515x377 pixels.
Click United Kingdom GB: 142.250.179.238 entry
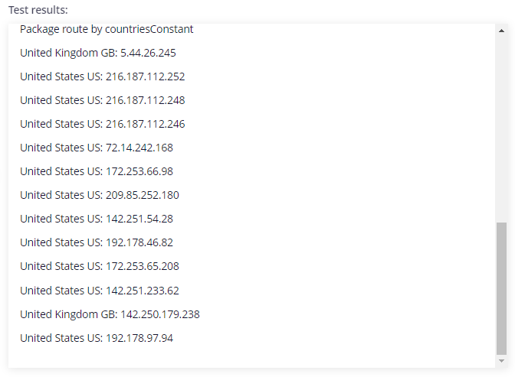110,314
